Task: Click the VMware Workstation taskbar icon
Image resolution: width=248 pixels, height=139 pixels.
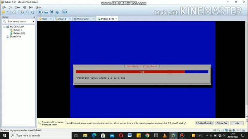Action: 173,136
